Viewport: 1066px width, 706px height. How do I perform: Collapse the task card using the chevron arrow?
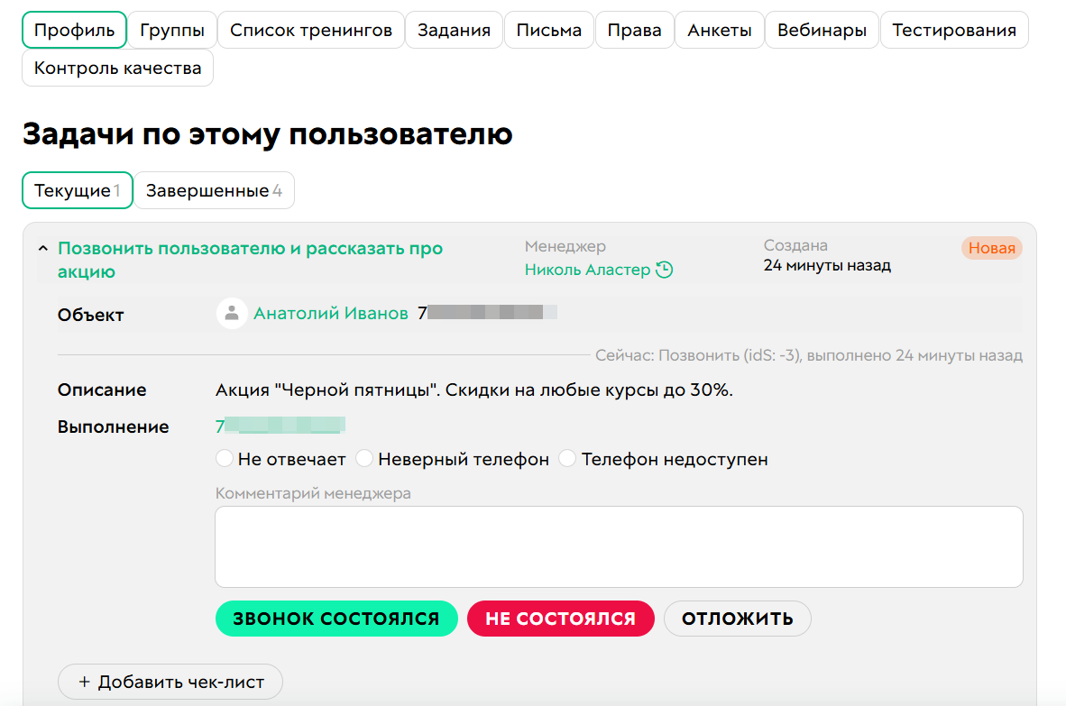pyautogui.click(x=41, y=247)
